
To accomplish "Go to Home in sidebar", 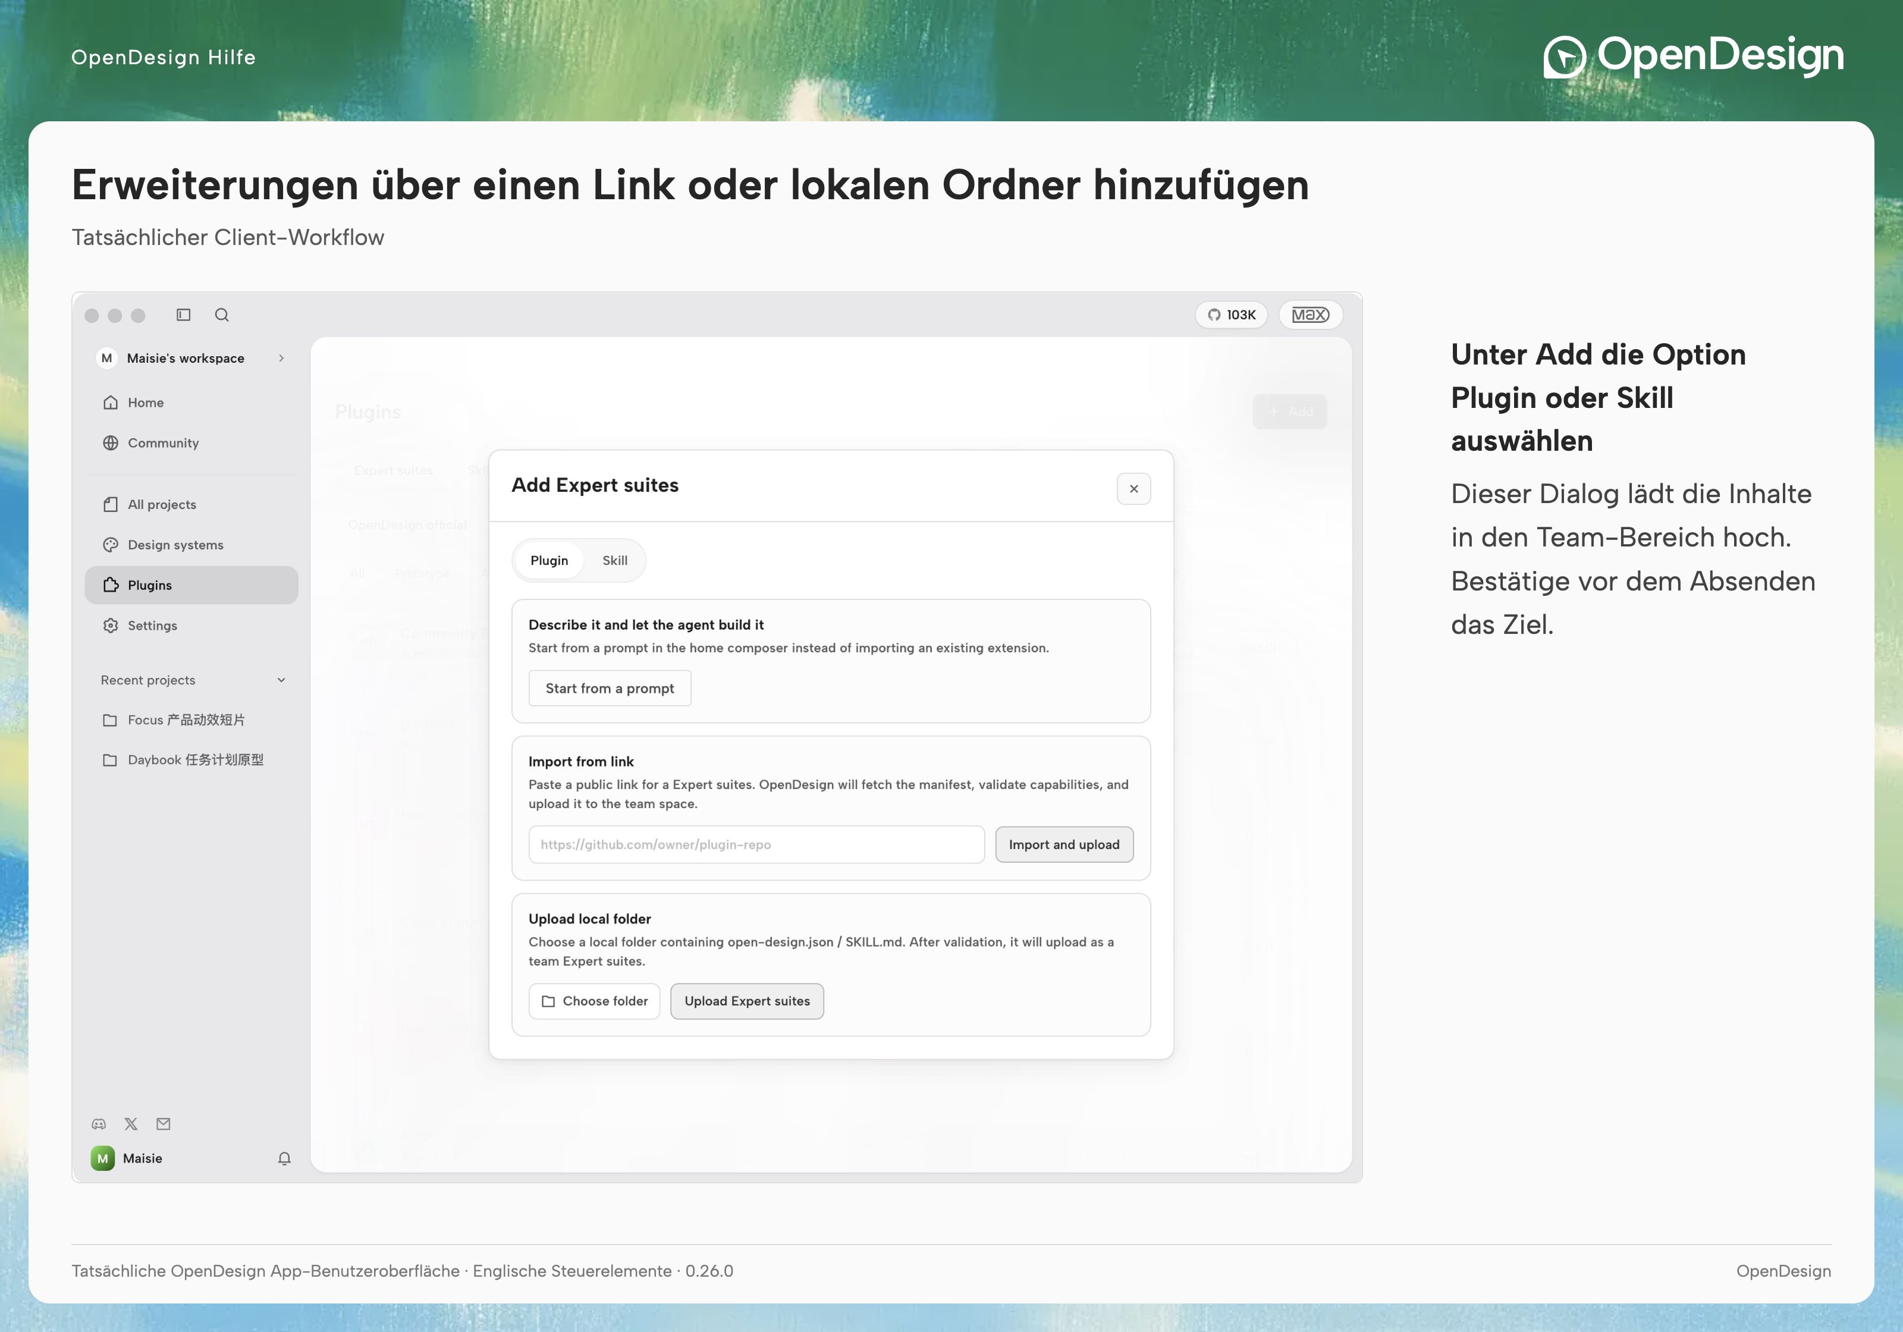I will 191,403.
